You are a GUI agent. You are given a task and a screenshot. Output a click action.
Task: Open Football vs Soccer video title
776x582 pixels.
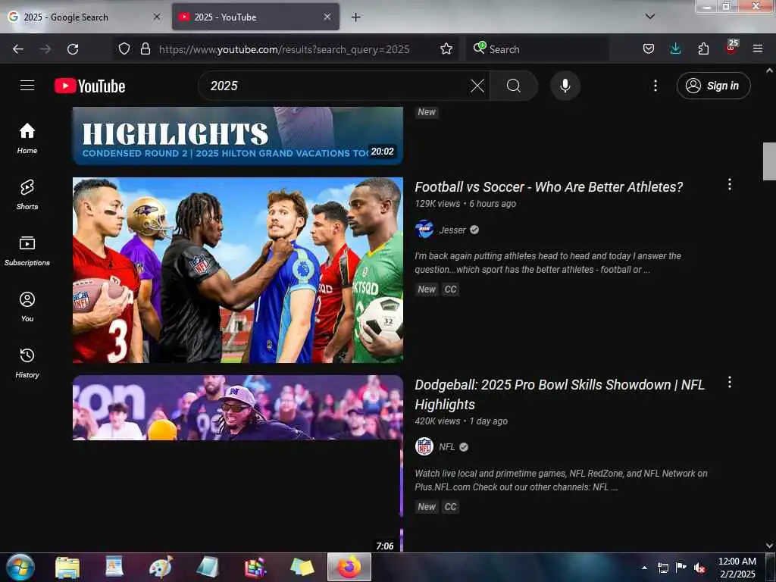tap(549, 187)
